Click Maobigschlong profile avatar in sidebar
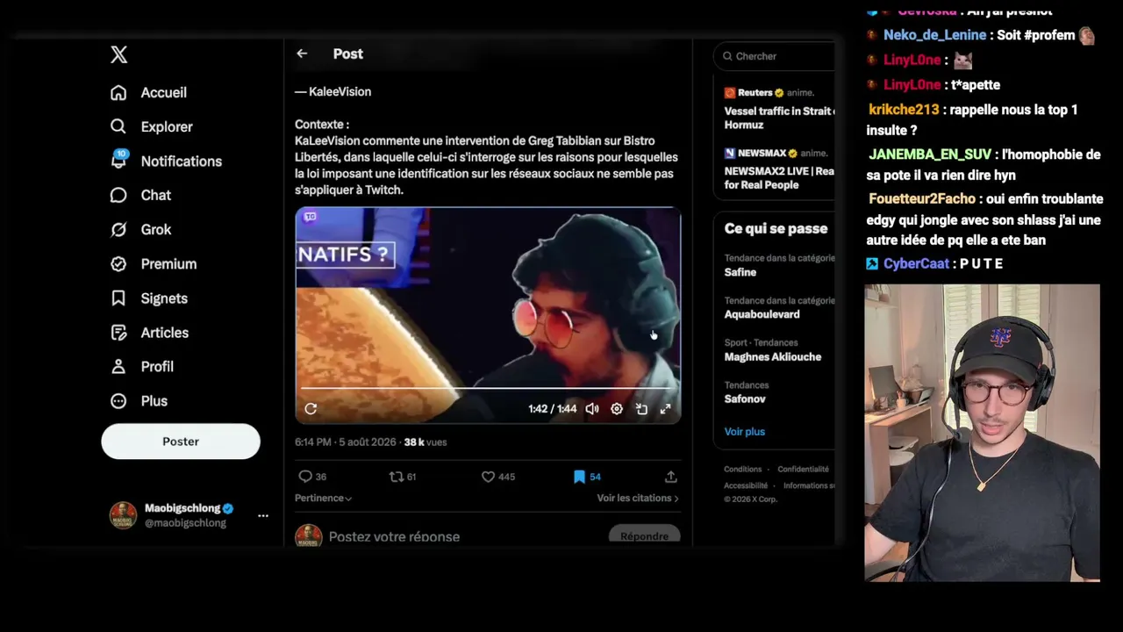 coord(123,515)
